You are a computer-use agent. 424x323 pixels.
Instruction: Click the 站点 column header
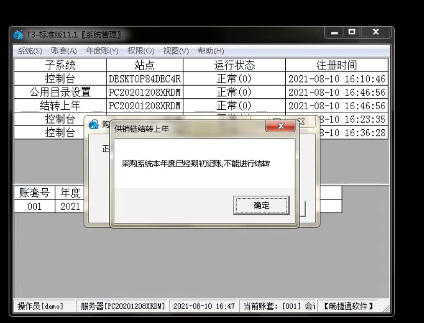(144, 65)
